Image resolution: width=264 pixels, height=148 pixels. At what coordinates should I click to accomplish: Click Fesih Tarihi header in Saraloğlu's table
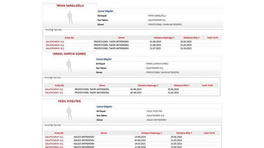(213, 38)
